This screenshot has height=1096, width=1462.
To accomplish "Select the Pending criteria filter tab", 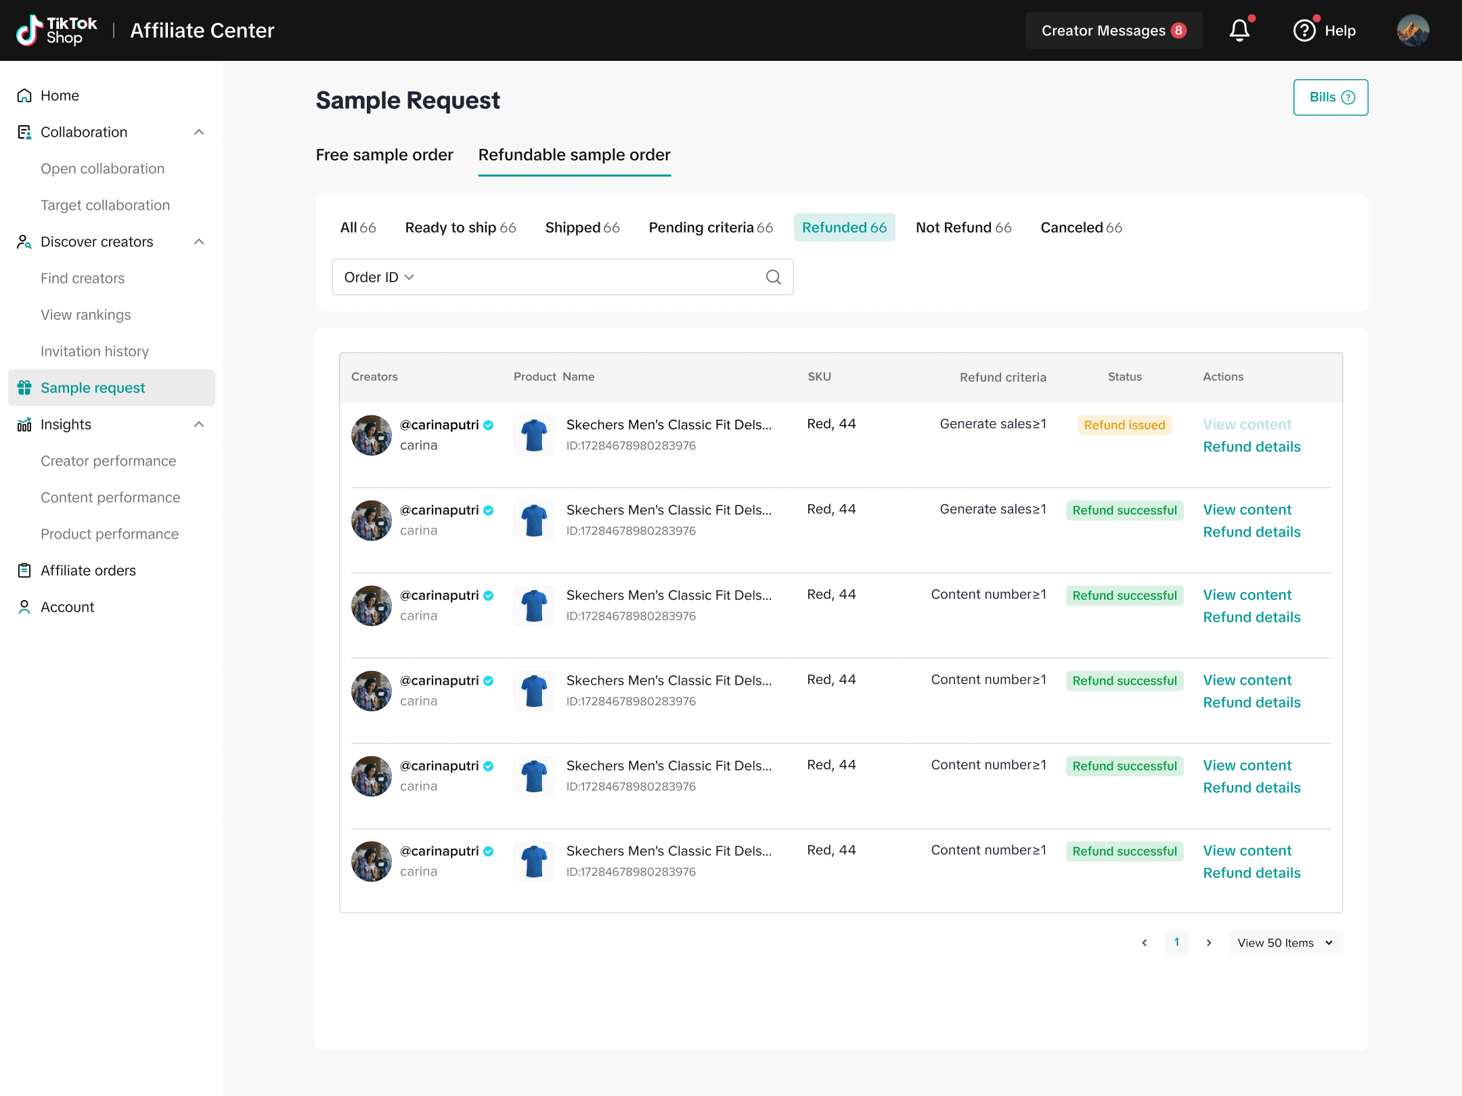I will (711, 227).
